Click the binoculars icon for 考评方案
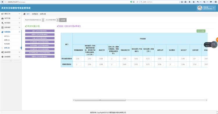 coord(2,18)
